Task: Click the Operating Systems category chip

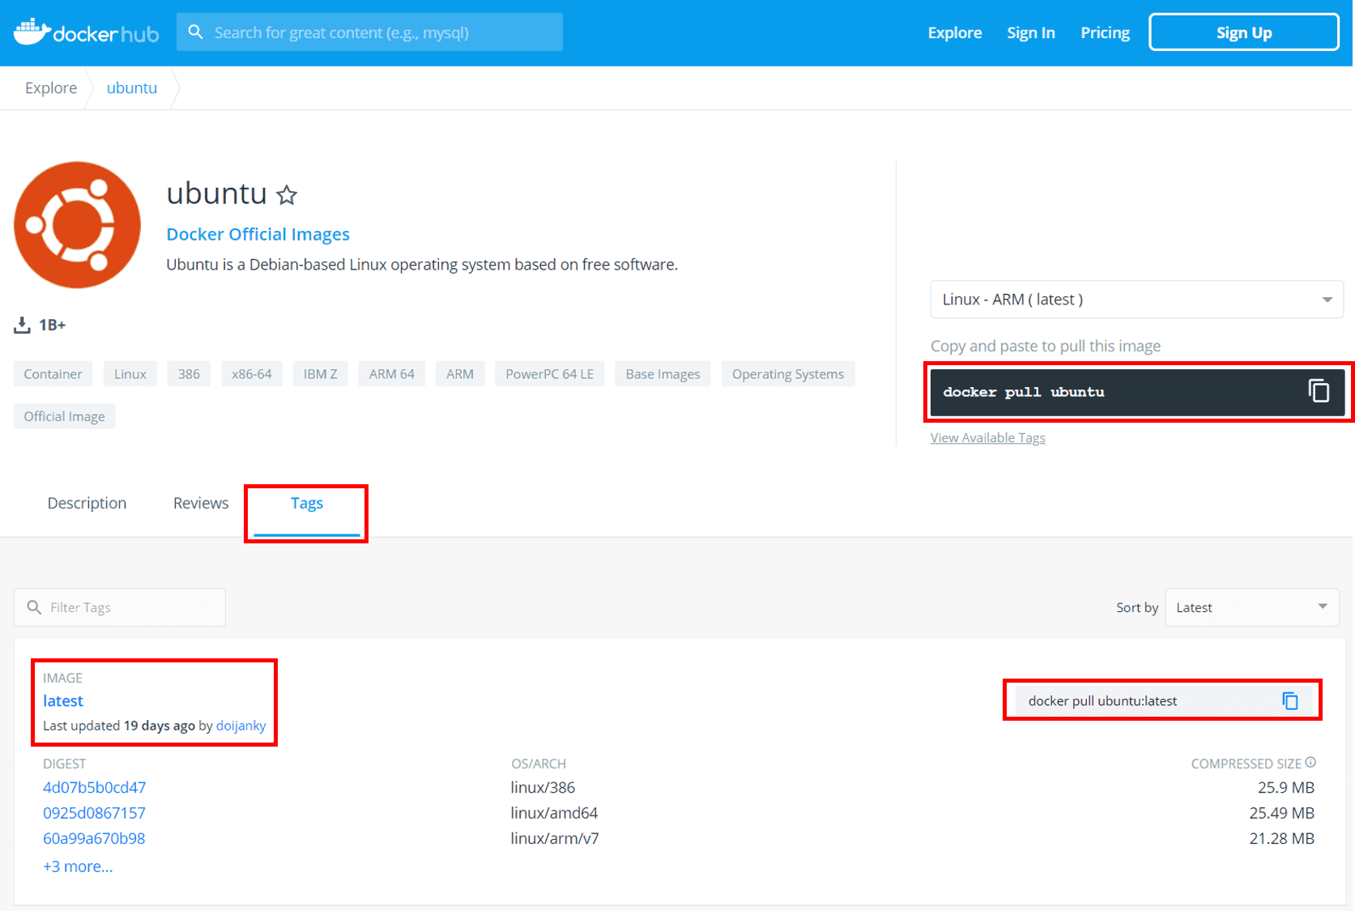Action: 788,374
